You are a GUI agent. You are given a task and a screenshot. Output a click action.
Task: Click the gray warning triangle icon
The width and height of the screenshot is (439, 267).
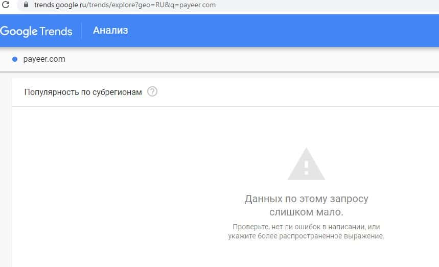click(306, 164)
